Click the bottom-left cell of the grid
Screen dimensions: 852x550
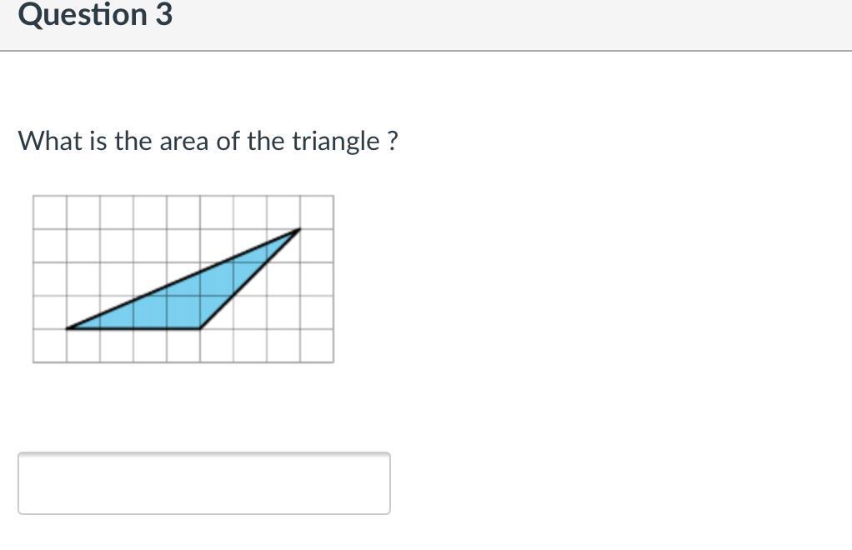[x=50, y=346]
